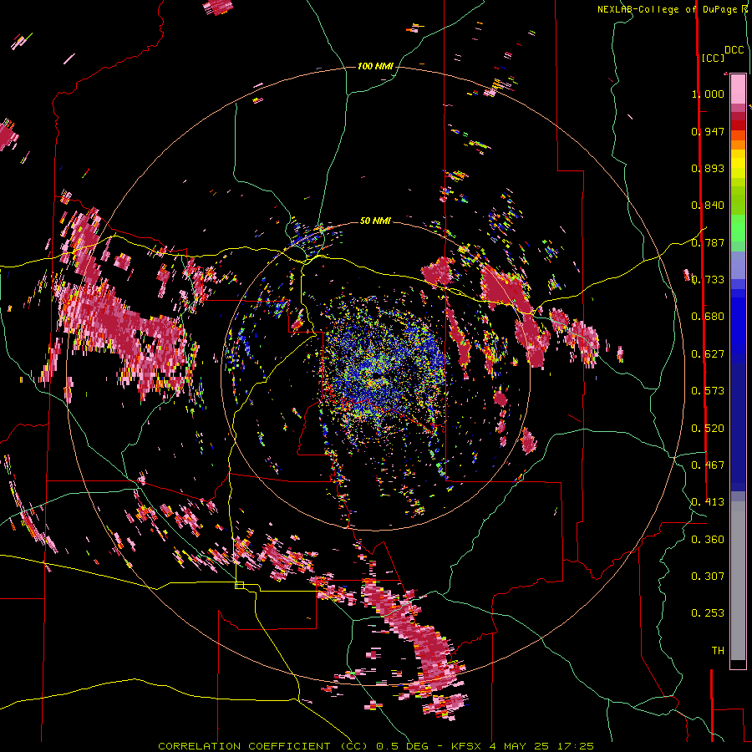Click the 0.253 value on the color scale

tap(708, 613)
